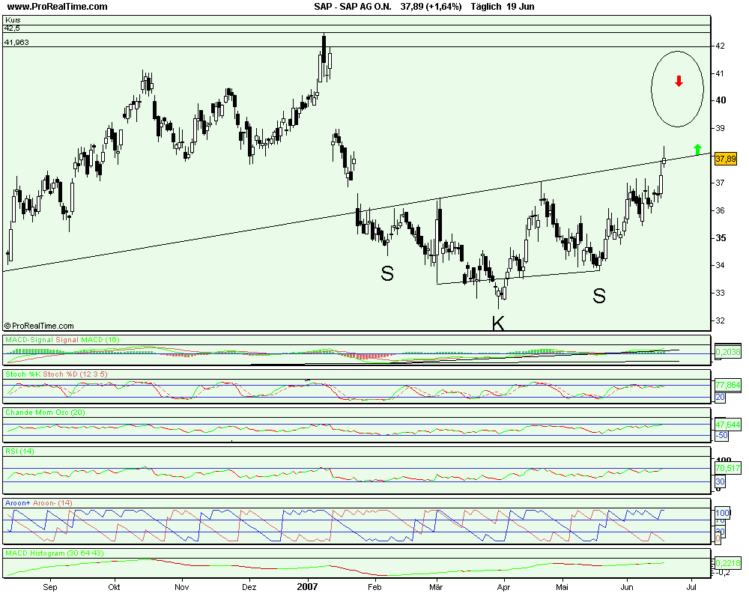This screenshot has width=749, height=599.
Task: Select the RSI (14) label
Action: tap(19, 451)
